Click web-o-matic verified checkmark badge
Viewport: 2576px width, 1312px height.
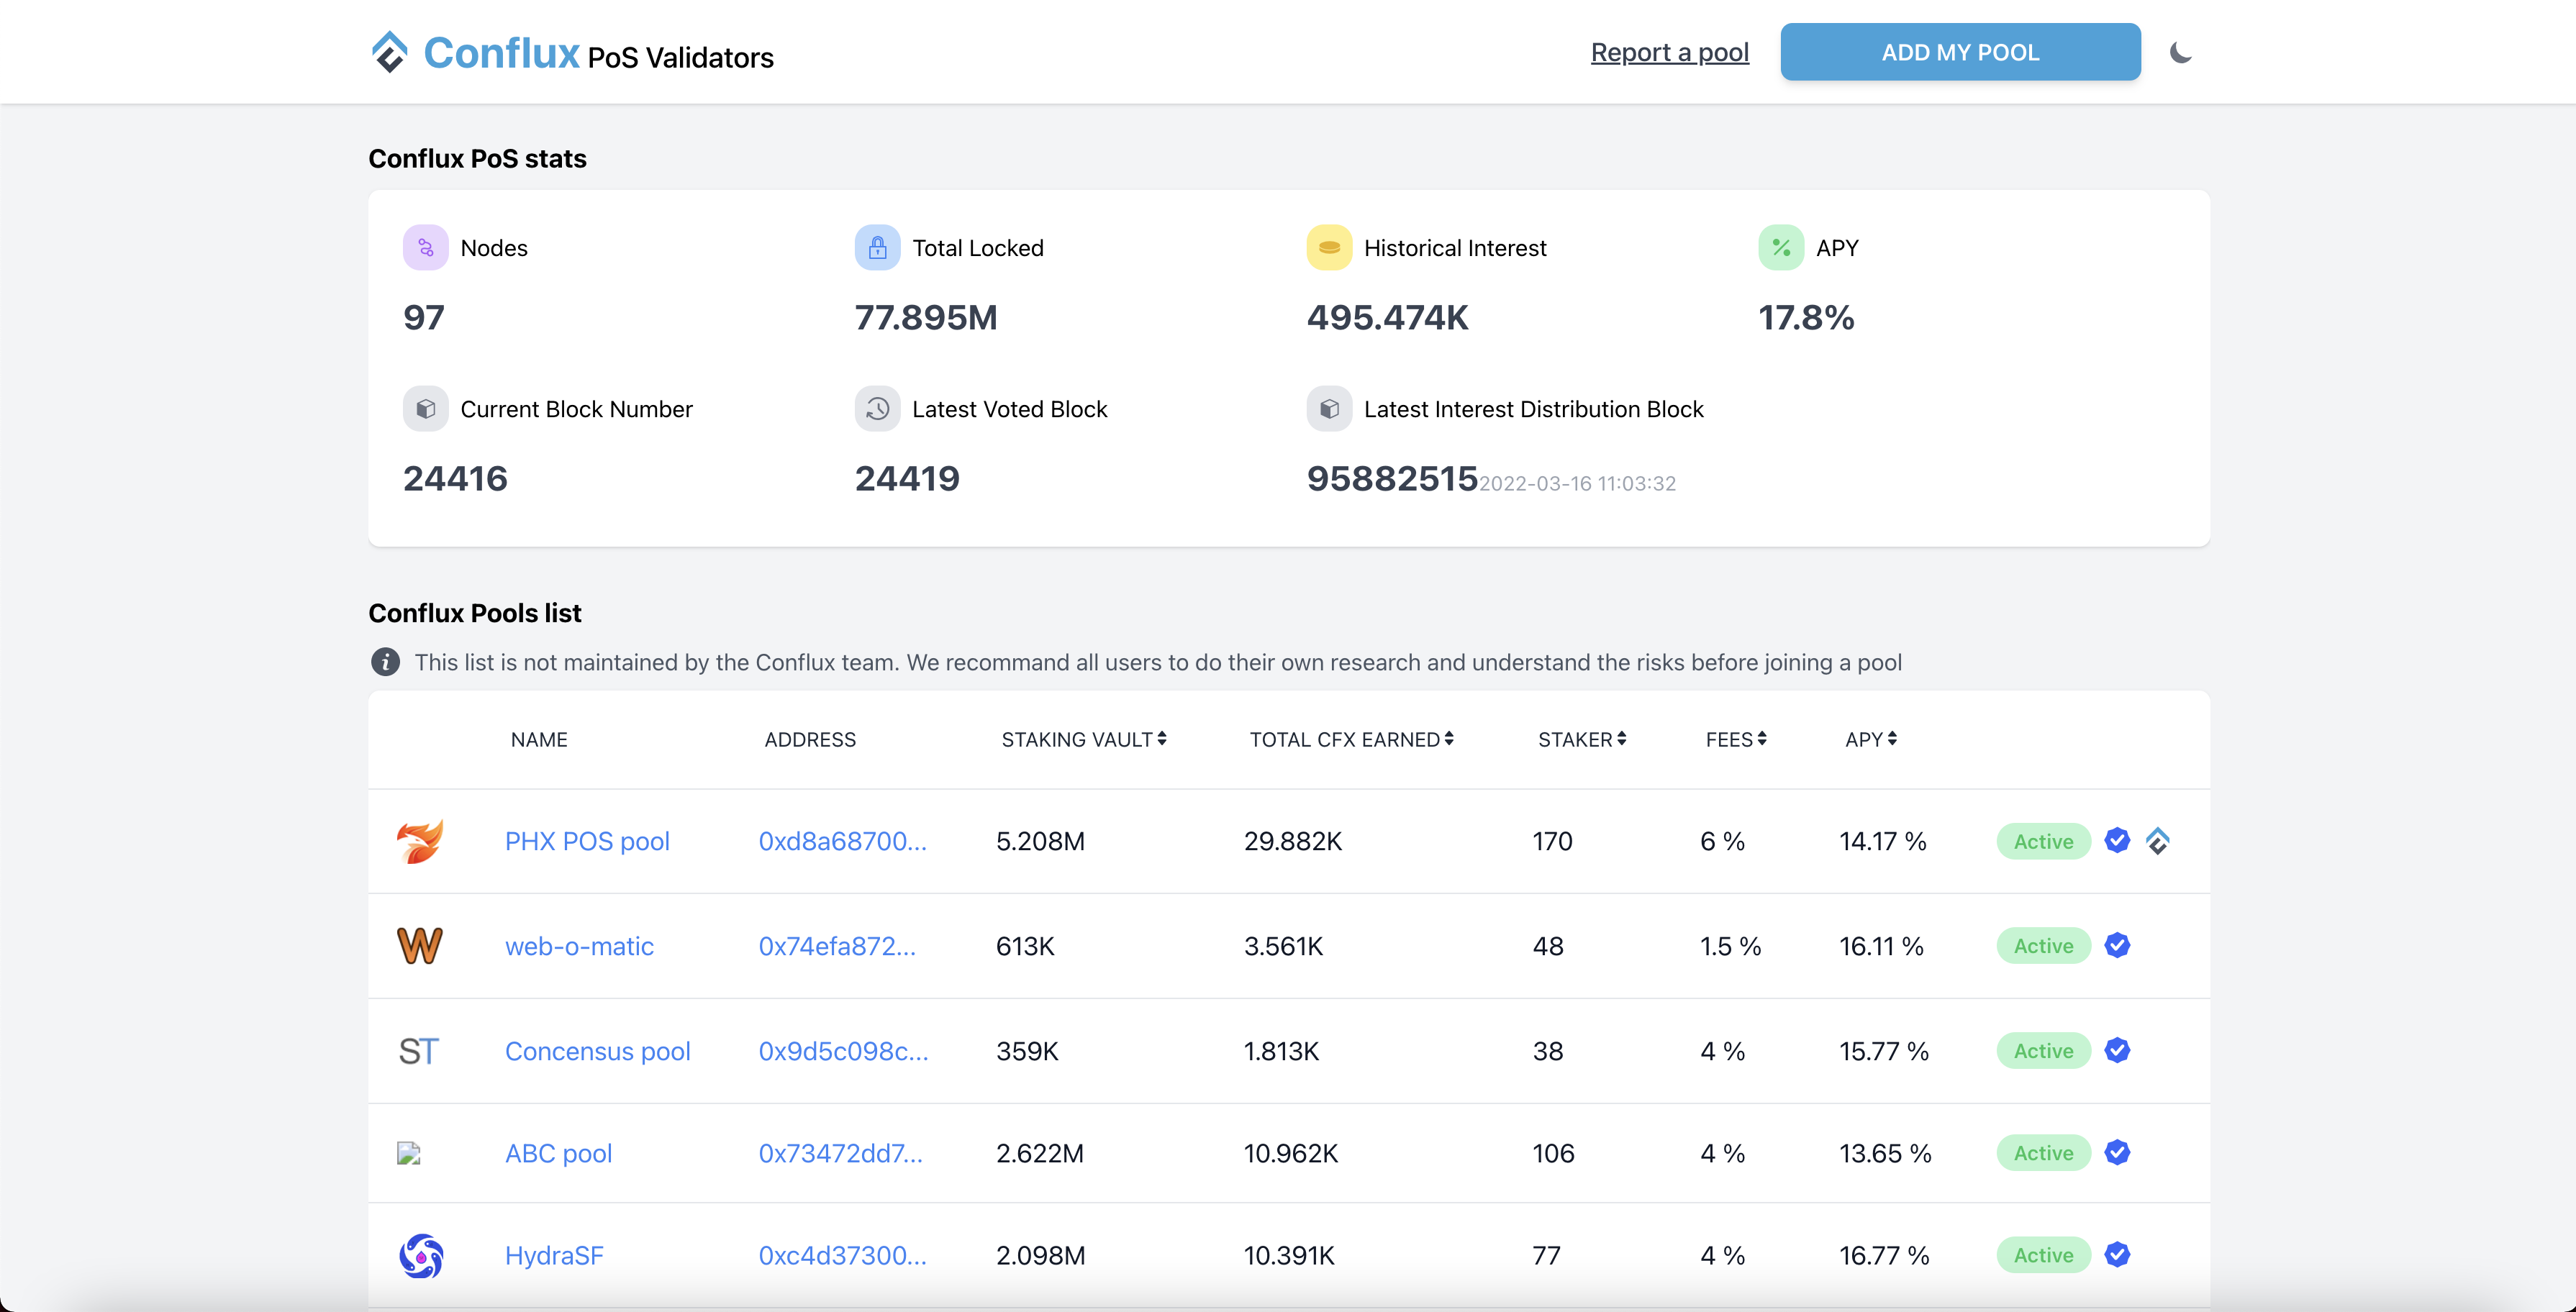[x=2117, y=945]
